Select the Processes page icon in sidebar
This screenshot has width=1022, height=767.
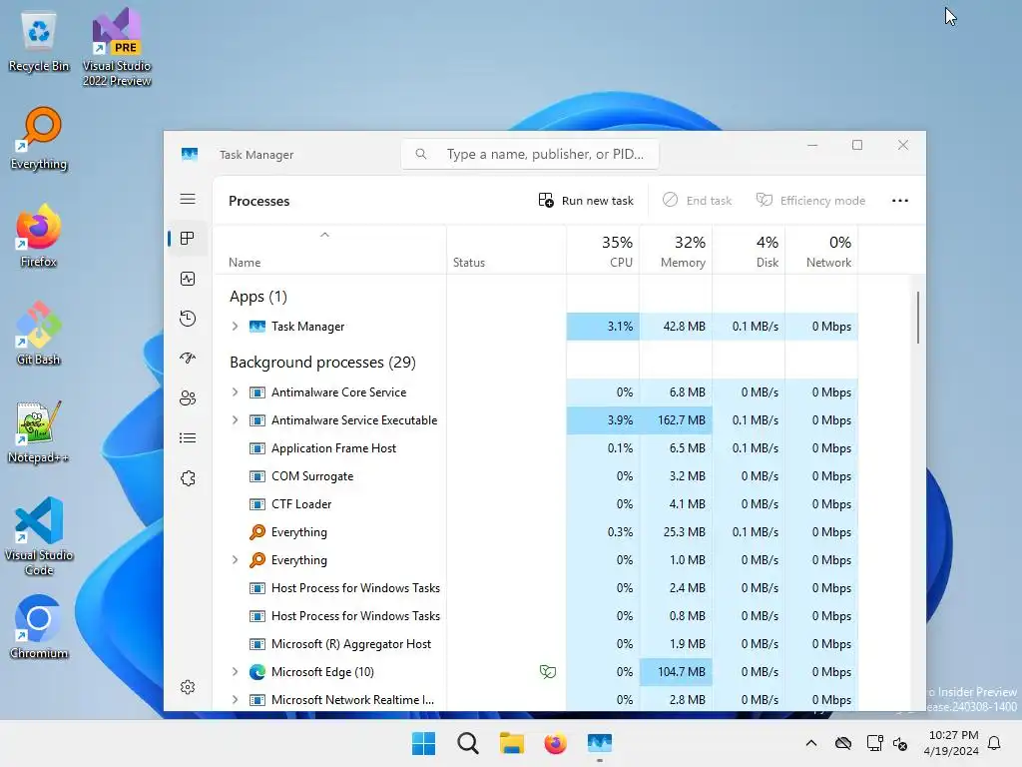pyautogui.click(x=188, y=239)
